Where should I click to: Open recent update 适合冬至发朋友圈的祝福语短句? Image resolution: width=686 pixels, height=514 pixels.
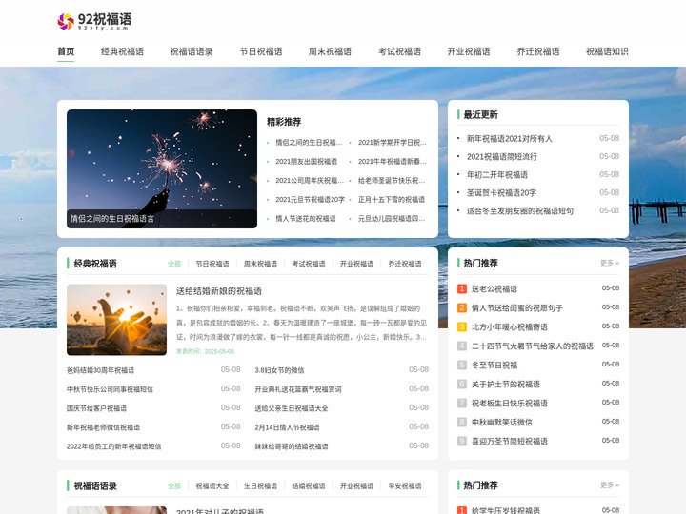click(520, 210)
